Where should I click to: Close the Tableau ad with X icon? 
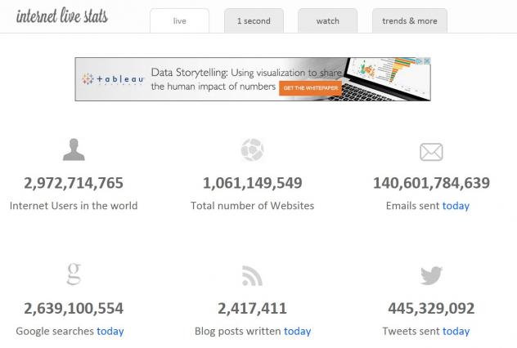pos(426,61)
